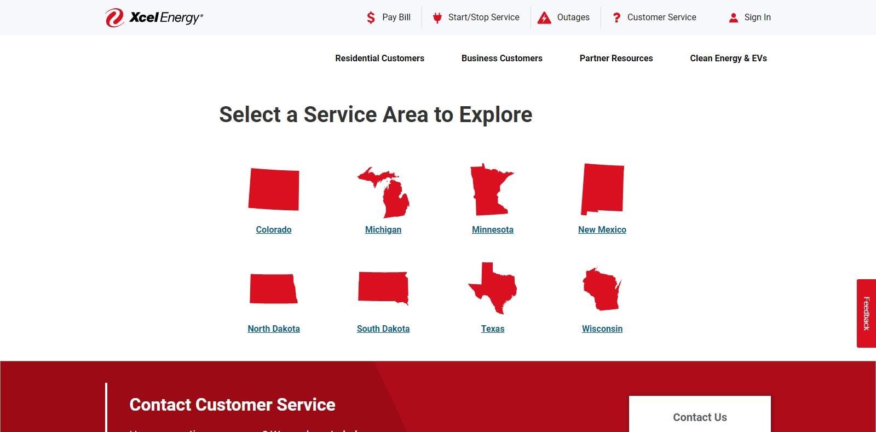This screenshot has width=876, height=432.
Task: Click the South Dakota text link
Action: [383, 329]
